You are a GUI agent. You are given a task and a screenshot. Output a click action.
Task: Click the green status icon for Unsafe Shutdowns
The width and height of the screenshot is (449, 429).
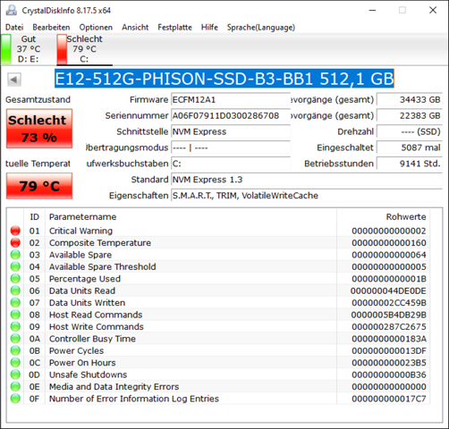[x=15, y=374]
